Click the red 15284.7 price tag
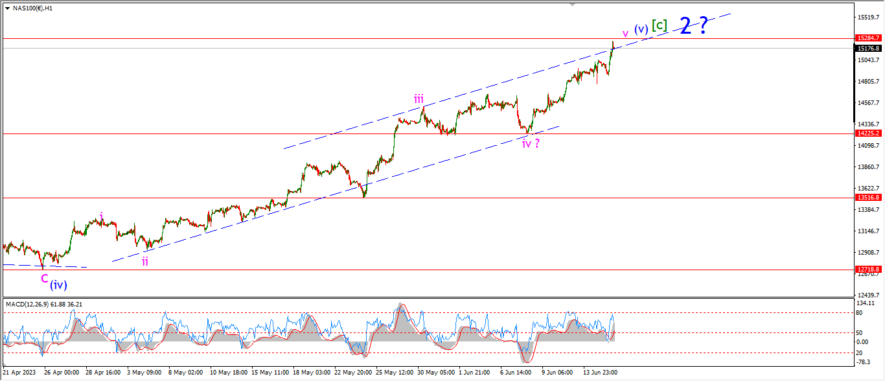The image size is (885, 381). (x=868, y=39)
